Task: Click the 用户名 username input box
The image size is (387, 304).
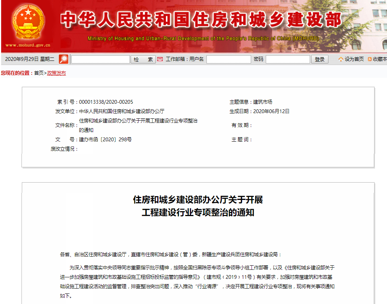Action: [229, 59]
